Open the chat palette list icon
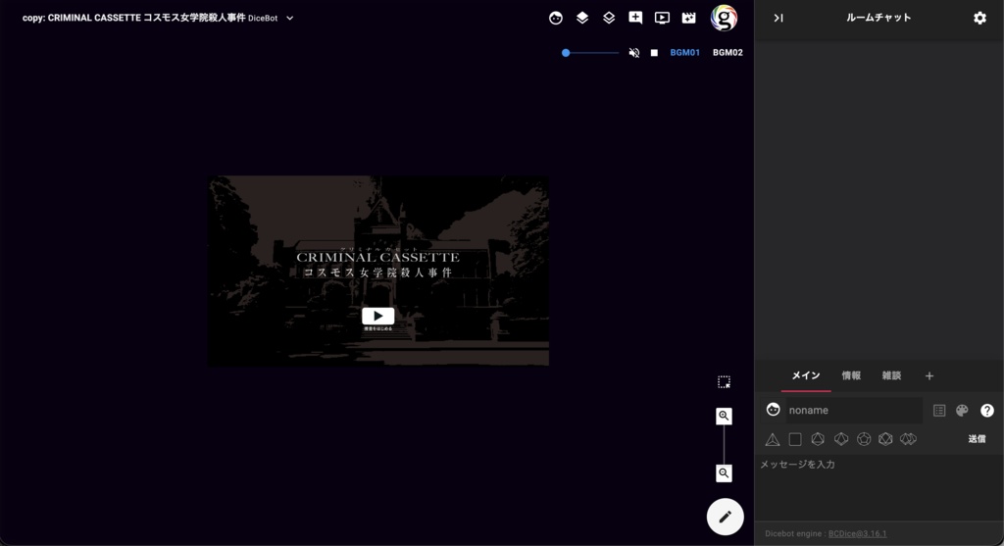The width and height of the screenshot is (1004, 546). [938, 411]
